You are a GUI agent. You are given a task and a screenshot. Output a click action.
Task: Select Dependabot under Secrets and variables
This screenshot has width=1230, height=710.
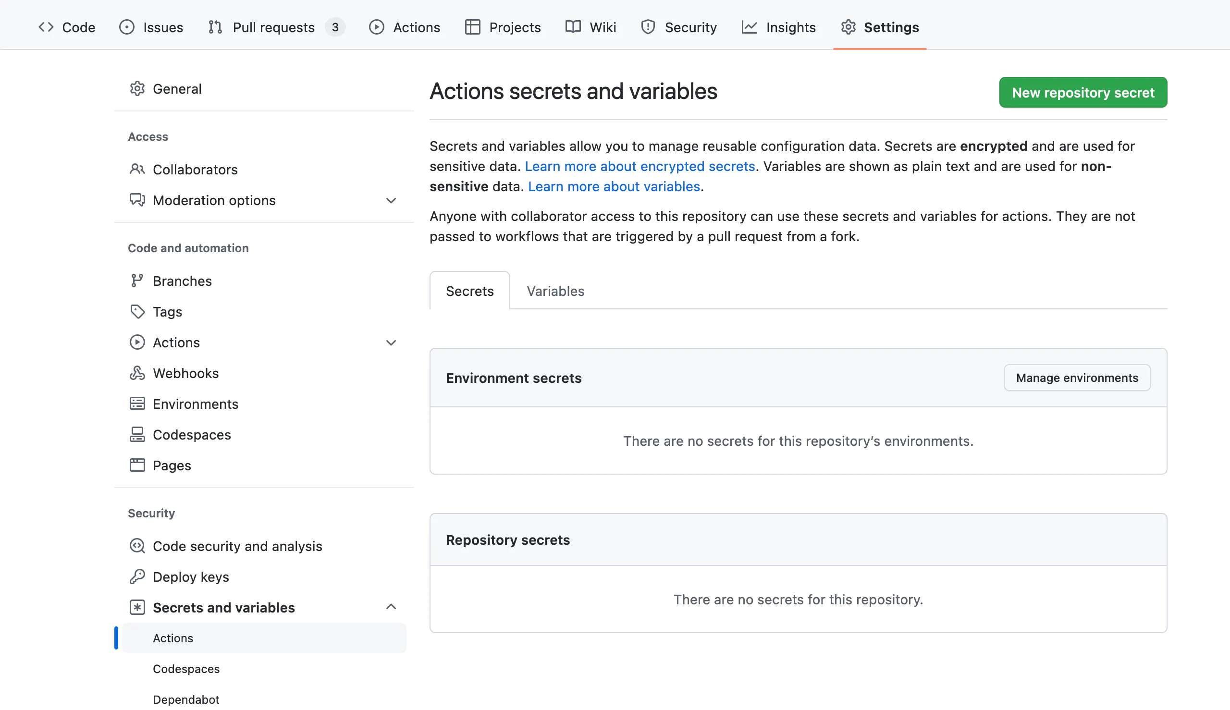point(264,699)
